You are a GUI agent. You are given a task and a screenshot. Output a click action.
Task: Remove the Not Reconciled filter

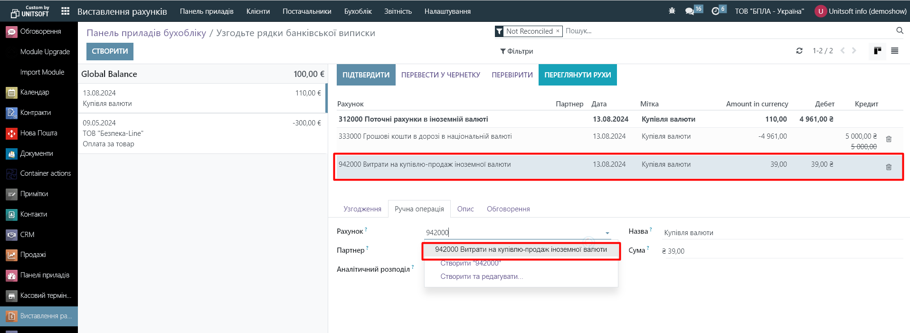click(558, 31)
